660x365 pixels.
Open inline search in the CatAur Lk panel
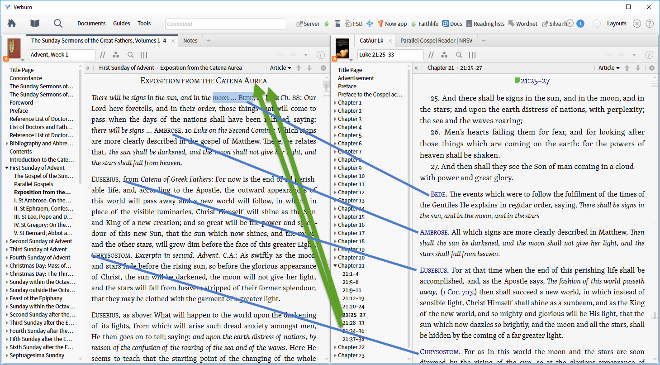tap(459, 55)
